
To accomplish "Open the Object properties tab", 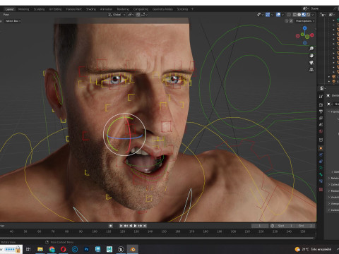I will click(321, 148).
